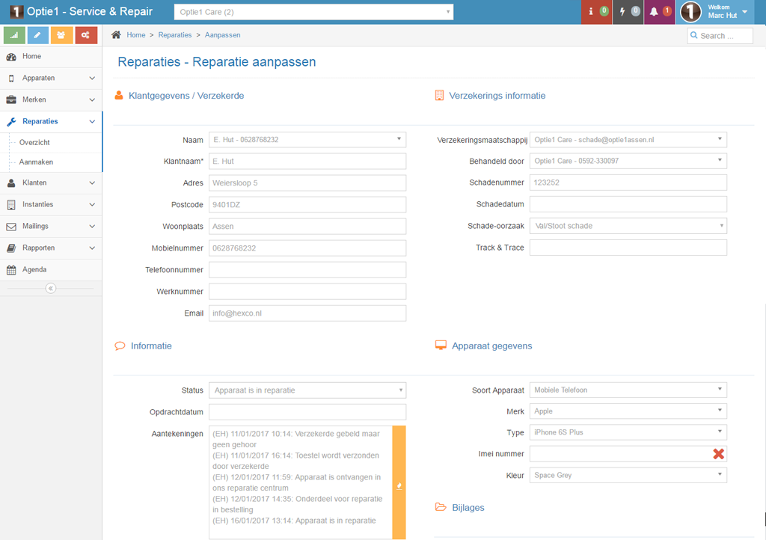Expand the Apparaten menu
Image resolution: width=766 pixels, height=540 pixels.
click(x=51, y=78)
